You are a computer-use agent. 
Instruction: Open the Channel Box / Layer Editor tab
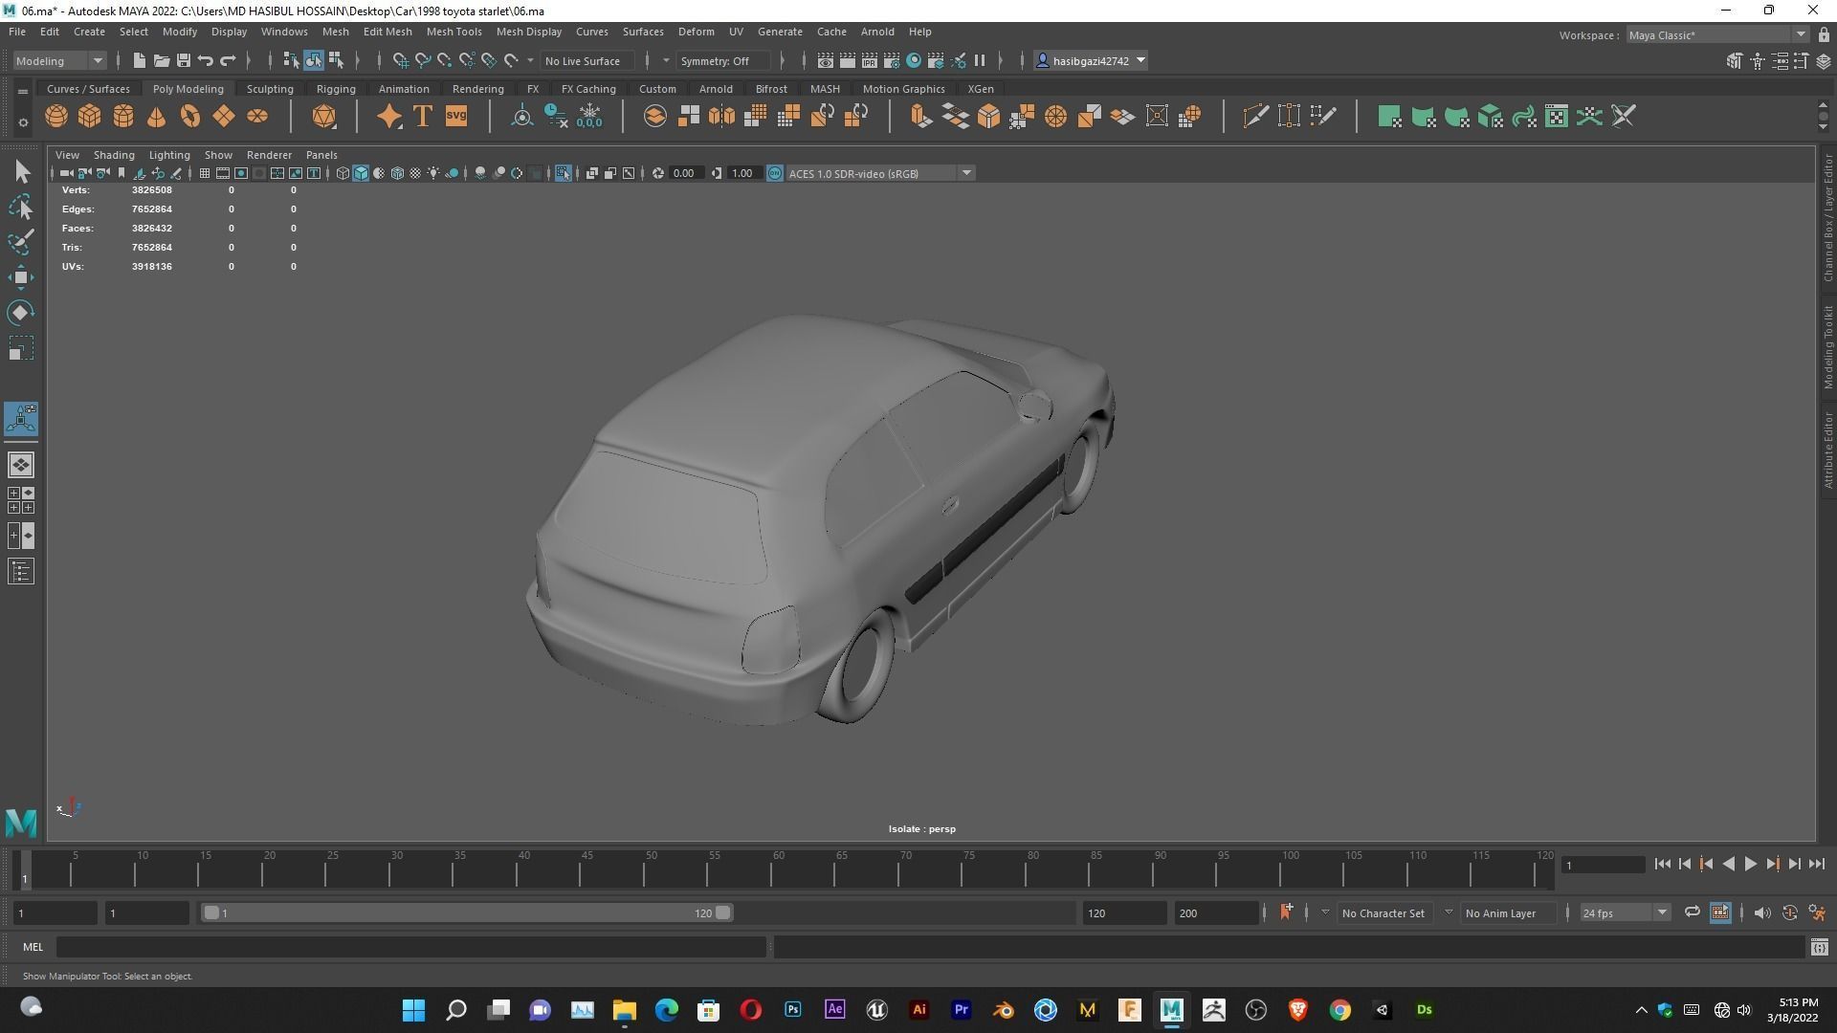(1827, 218)
